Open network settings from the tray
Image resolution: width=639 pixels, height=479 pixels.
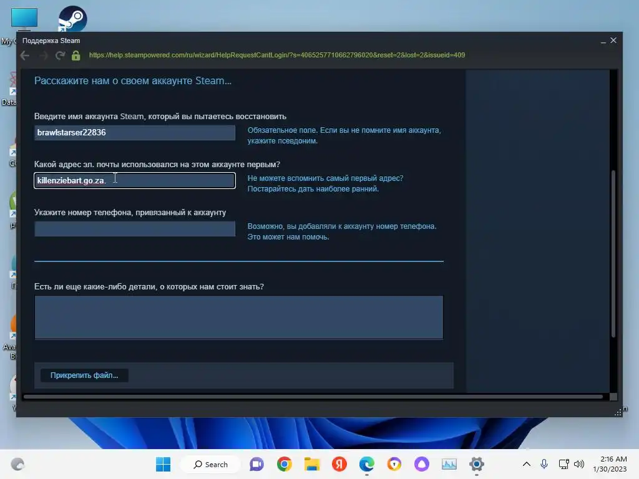(564, 464)
